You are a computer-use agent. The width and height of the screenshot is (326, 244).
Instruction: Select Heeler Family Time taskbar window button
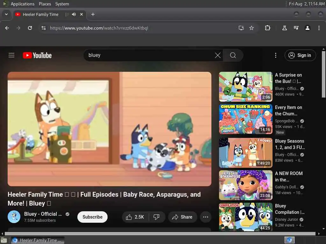38,240
